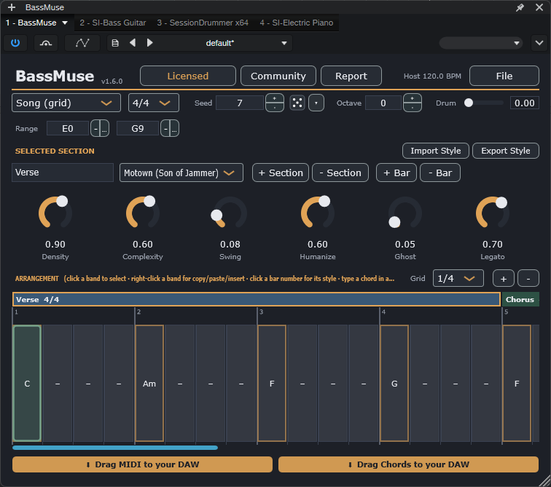This screenshot has width=551, height=487.
Task: Click the grid zoom minus button
Action: coord(528,278)
